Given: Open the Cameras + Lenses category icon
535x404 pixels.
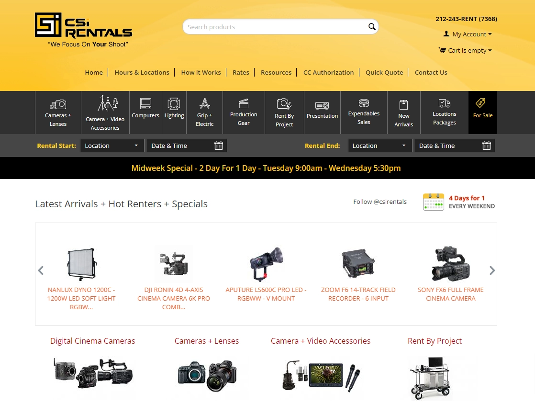Looking at the screenshot, I should [58, 104].
